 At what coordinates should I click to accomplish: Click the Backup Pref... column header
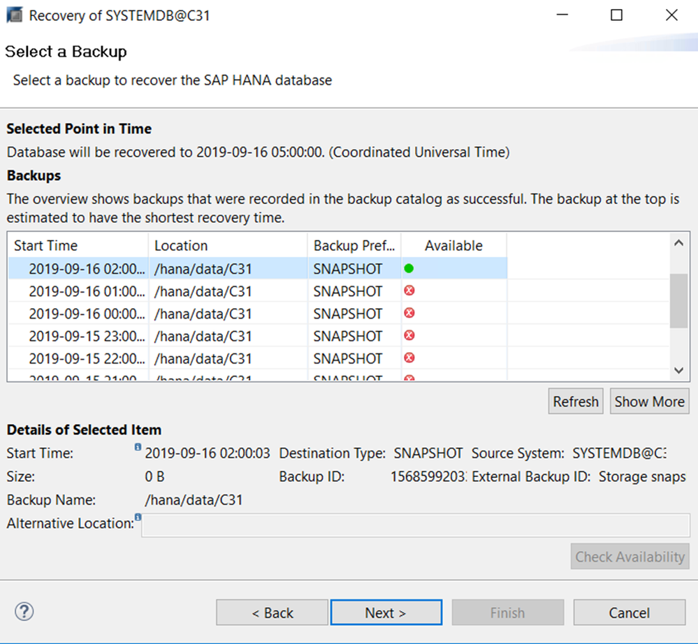[x=354, y=246]
